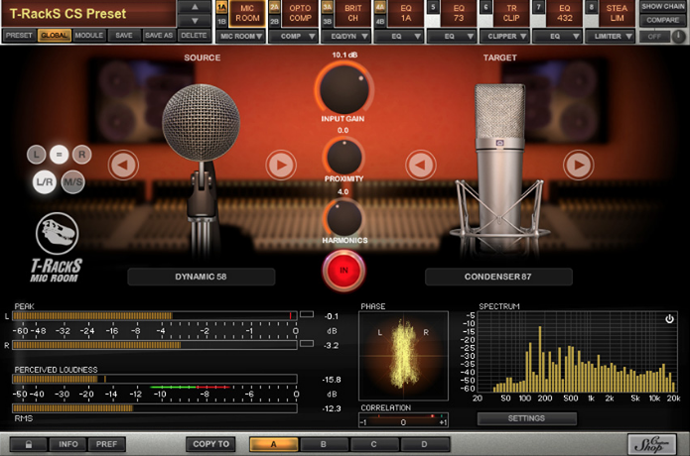Open the STEA LIM module slot

pos(617,13)
